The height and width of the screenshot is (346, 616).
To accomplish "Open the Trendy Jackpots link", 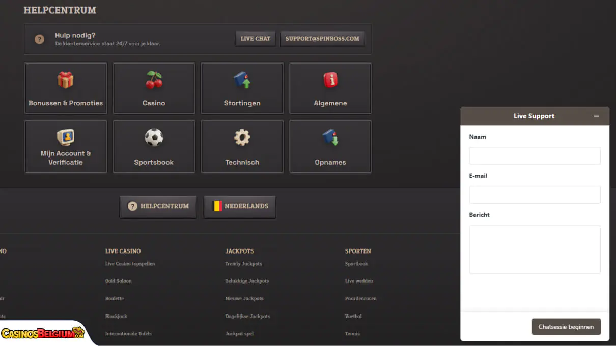I will (x=244, y=264).
